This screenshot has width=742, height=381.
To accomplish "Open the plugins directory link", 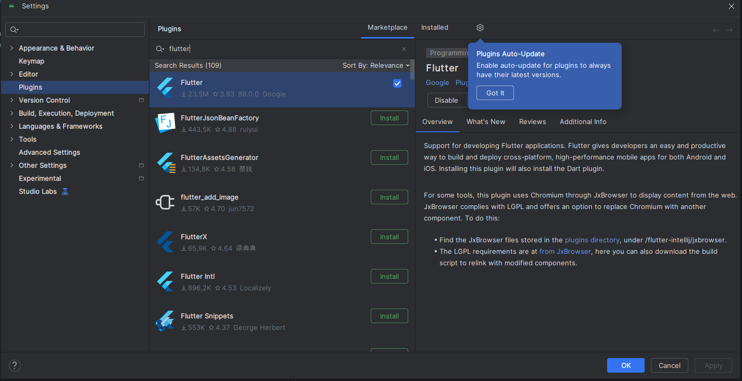I will click(592, 240).
